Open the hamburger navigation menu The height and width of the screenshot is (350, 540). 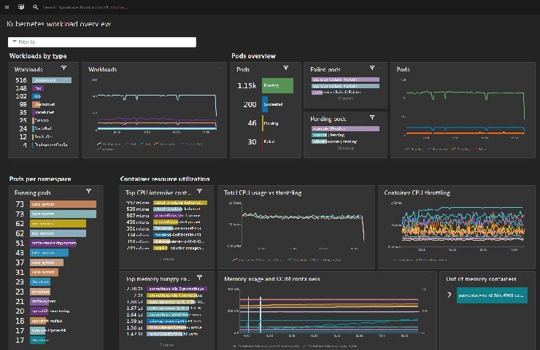point(8,7)
